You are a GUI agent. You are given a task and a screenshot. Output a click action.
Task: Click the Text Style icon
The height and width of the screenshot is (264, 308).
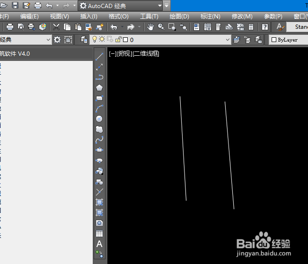(280, 27)
